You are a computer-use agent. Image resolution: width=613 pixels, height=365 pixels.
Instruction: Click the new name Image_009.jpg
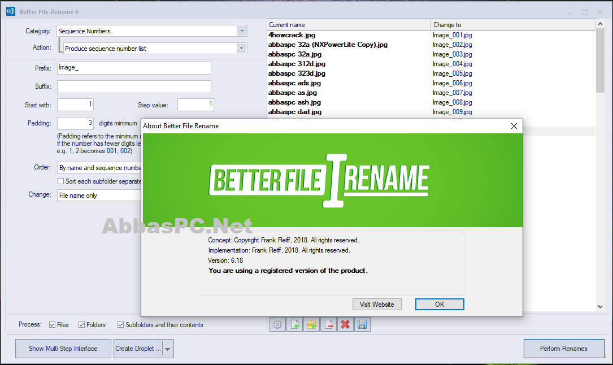[x=453, y=112]
